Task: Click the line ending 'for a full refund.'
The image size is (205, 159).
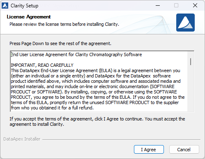Action: 52,108
